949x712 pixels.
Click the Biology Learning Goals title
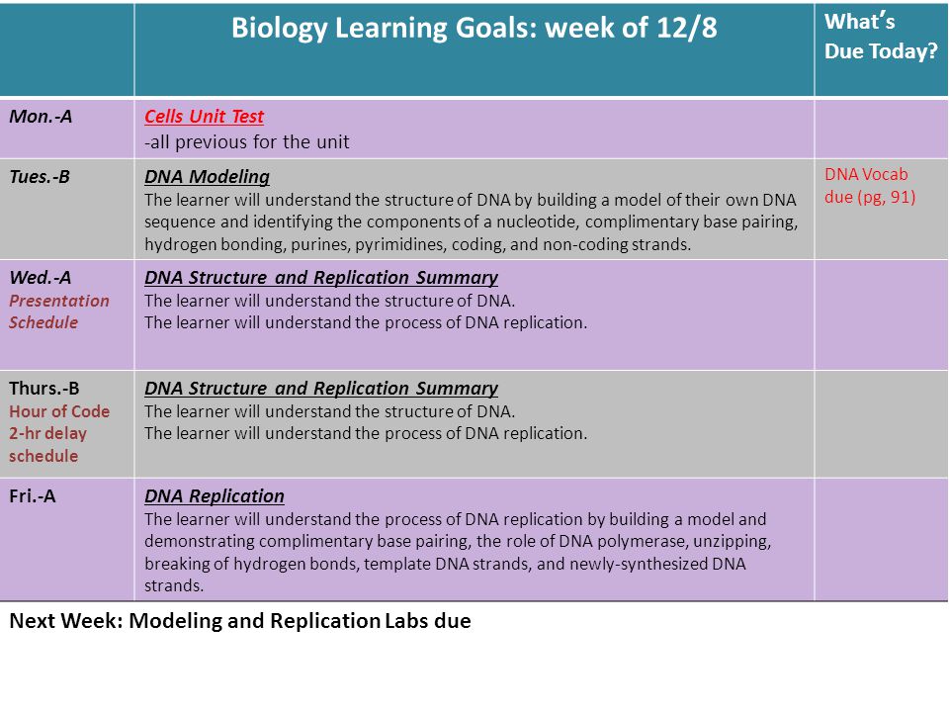(474, 28)
